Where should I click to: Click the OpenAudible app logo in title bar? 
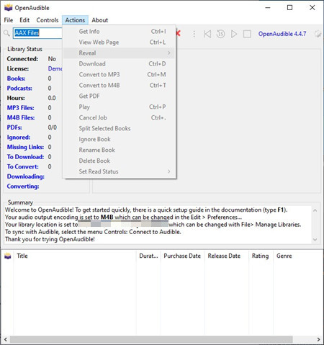click(x=8, y=8)
